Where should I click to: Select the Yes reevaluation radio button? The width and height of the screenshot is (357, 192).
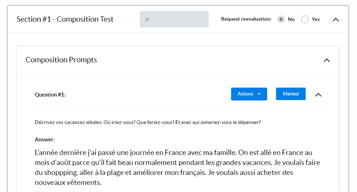point(305,19)
